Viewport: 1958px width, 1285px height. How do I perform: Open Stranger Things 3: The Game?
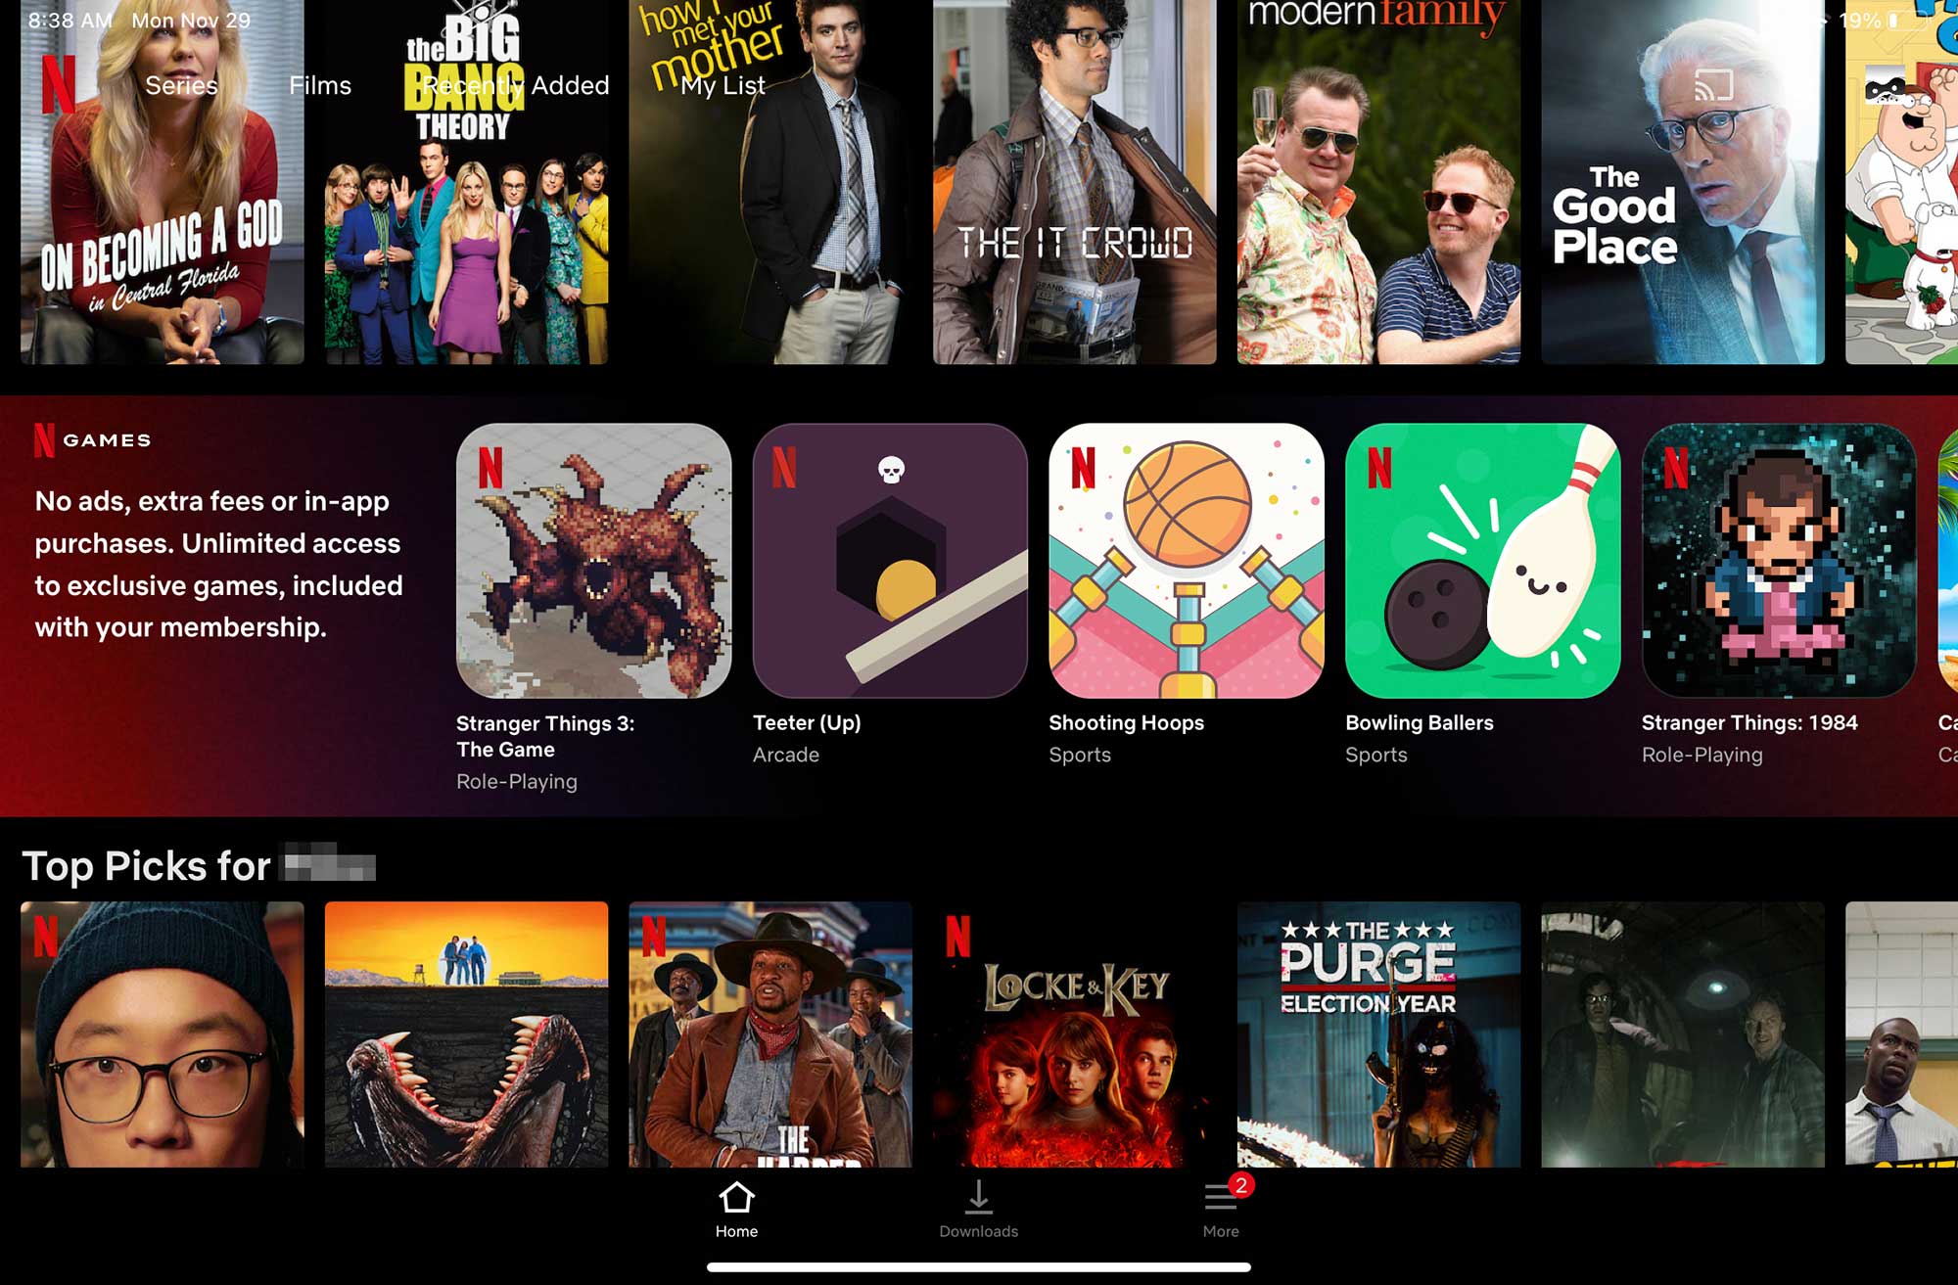coord(592,560)
